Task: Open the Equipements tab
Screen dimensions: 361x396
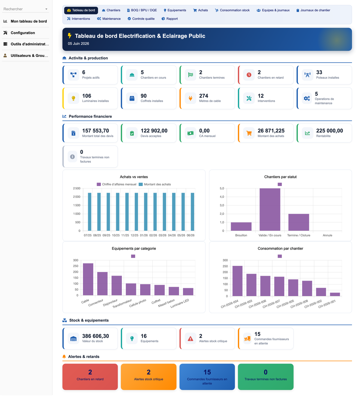Action: click(175, 10)
